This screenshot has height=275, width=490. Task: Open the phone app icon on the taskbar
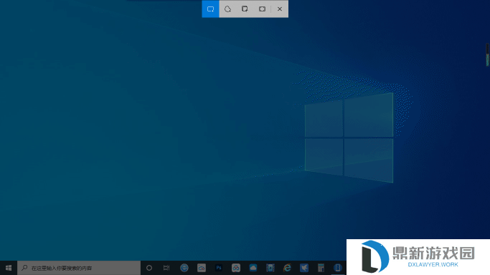point(338,268)
